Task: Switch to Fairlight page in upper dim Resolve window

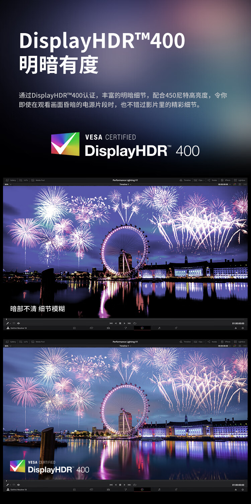Action: pos(159,328)
